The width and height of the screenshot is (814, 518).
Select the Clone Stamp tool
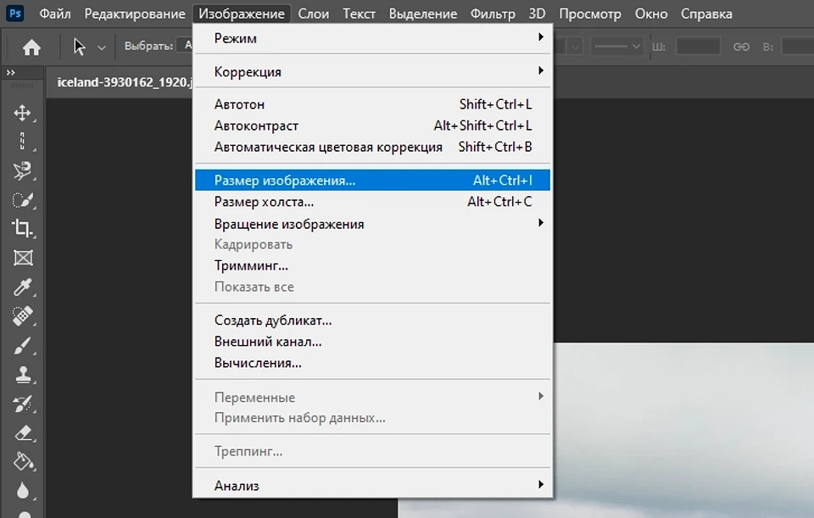point(23,374)
